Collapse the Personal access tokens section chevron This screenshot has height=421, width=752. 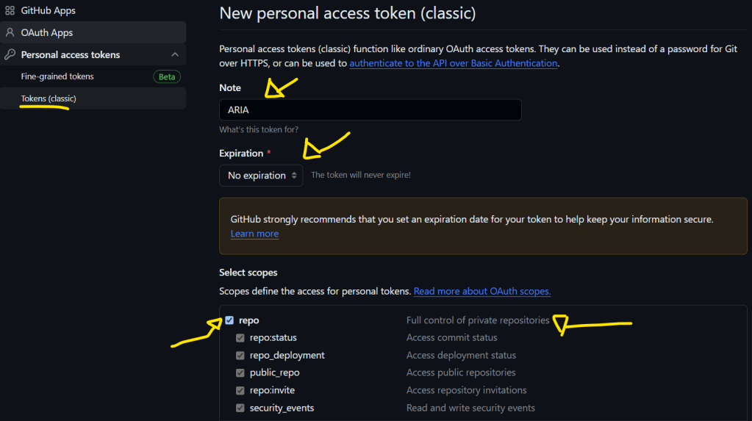pos(175,55)
